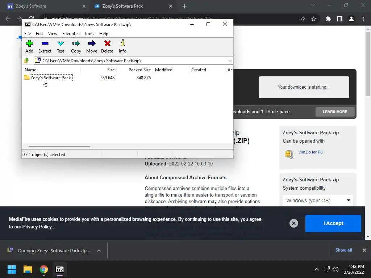Click the Delete toolbar icon in 7-Zip
This screenshot has height=278, width=371.
click(x=107, y=46)
